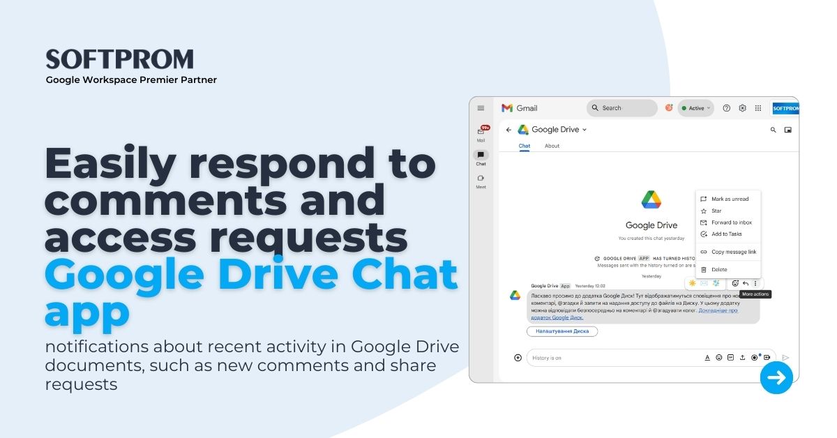Expand the Google Drive chat title dropdown

coord(585,130)
